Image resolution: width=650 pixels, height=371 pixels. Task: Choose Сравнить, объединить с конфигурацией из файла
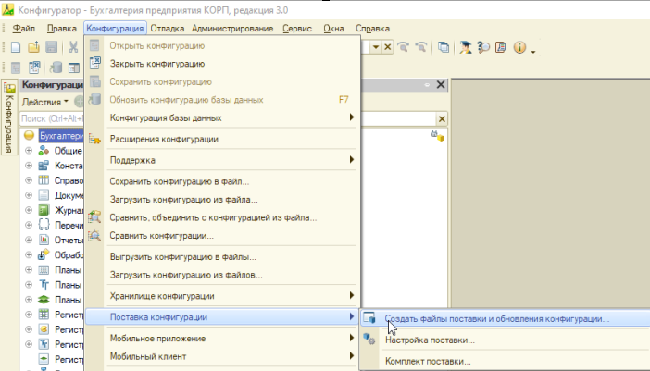tap(222, 217)
